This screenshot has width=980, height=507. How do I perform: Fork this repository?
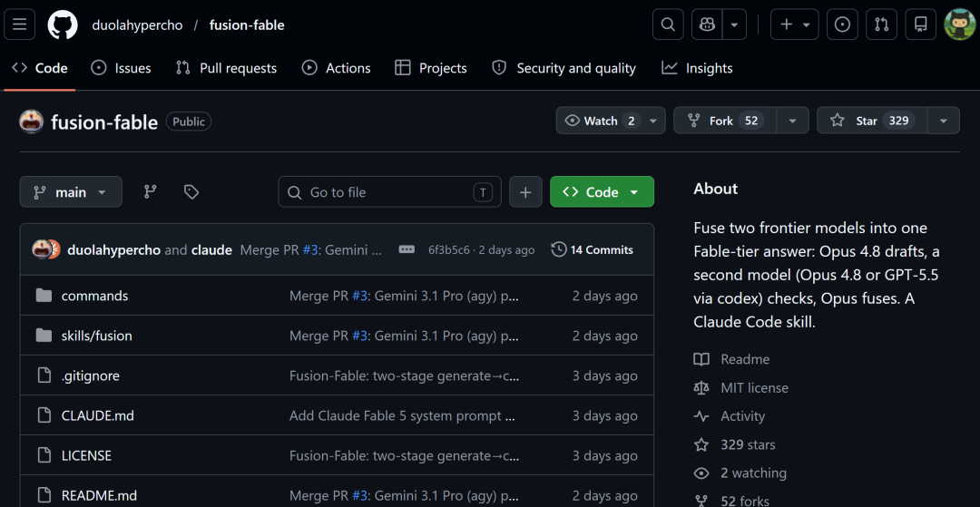[x=725, y=121]
